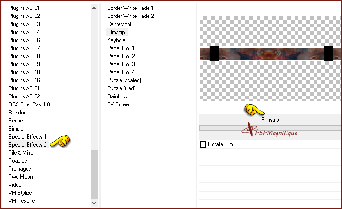Choose the Simple filter category

(x=16, y=129)
